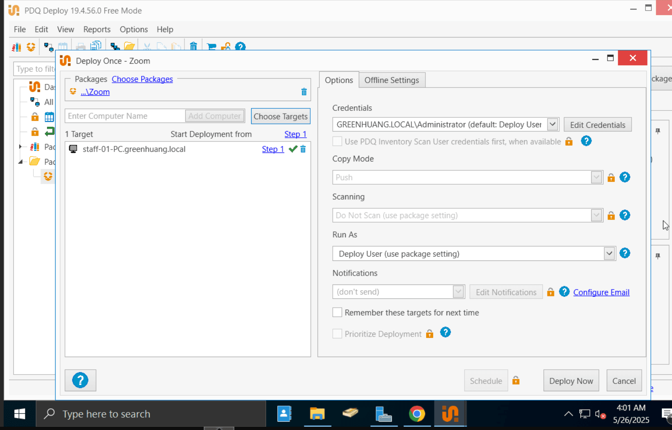The image size is (672, 430).
Task: Click large help button at dialog bottom-left
Action: (80, 380)
